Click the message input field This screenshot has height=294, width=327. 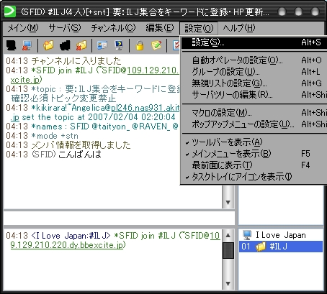pos(119,218)
